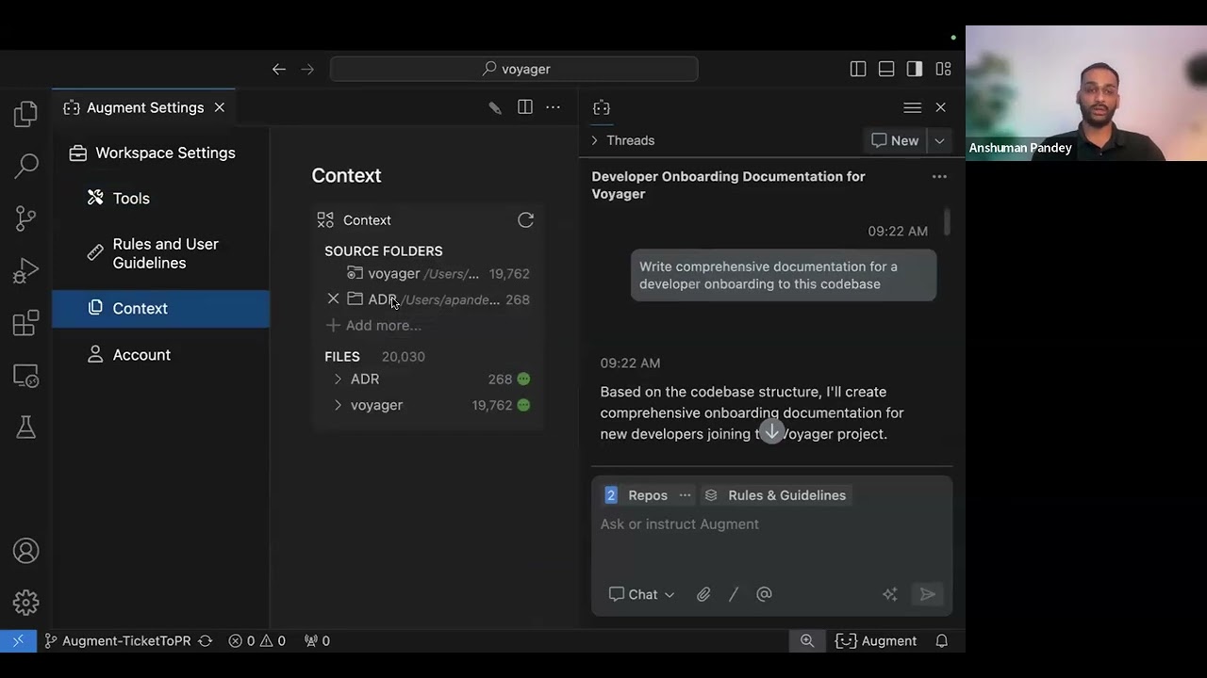Toggle the bottom panel layout
1207x678 pixels.
pyautogui.click(x=886, y=69)
